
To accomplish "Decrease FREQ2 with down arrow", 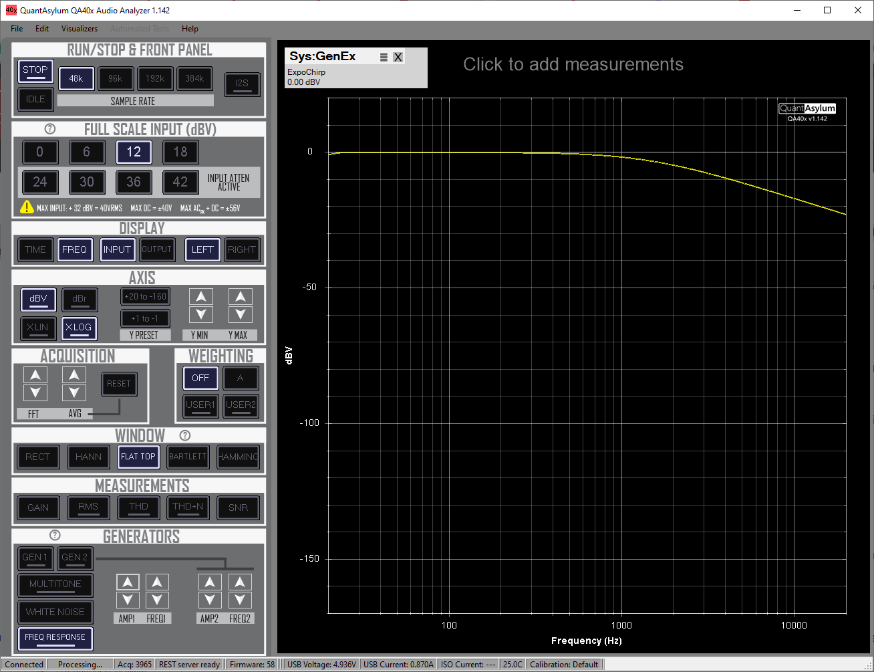I will [240, 600].
